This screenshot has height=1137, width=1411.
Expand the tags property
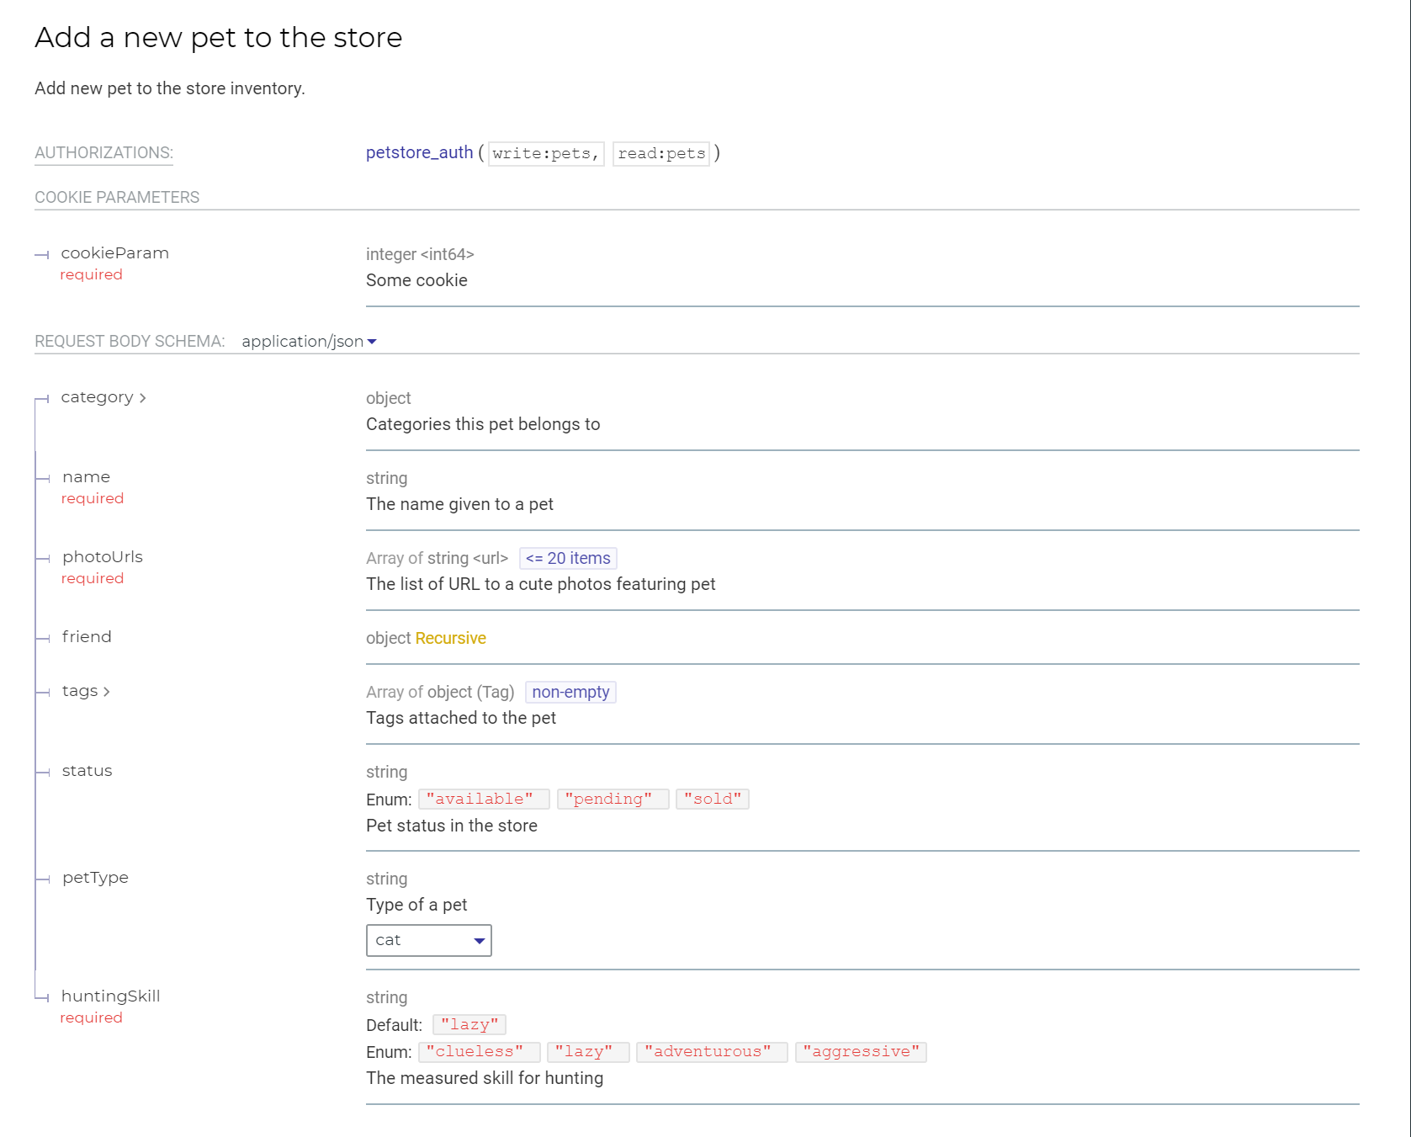coord(86,691)
